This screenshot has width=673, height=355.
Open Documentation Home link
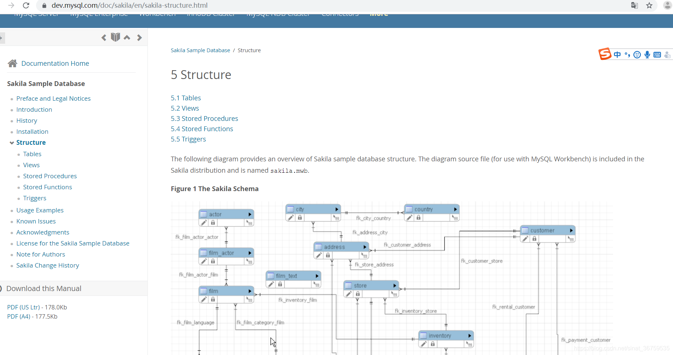[55, 63]
